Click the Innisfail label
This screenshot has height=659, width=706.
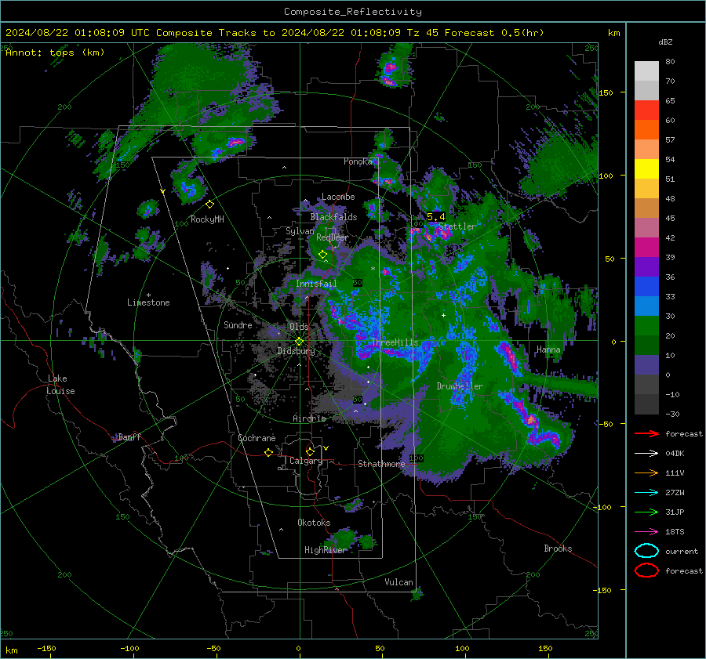click(x=316, y=284)
